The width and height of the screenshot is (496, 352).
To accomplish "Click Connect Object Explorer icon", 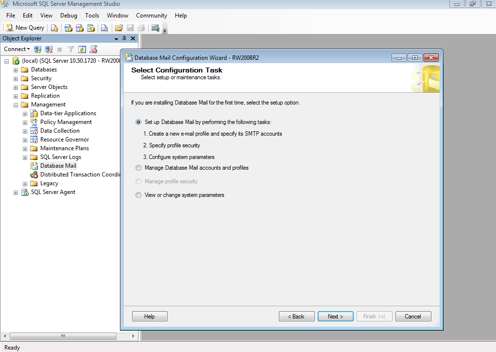I will click(37, 50).
